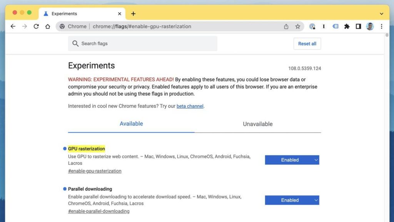Click the forward navigation arrow
The width and height of the screenshot is (394, 222).
click(24, 27)
